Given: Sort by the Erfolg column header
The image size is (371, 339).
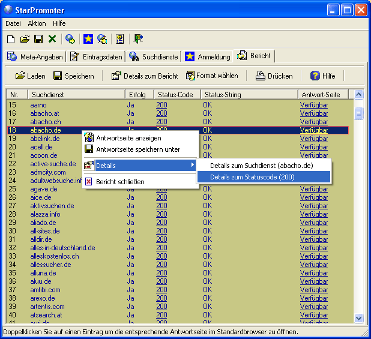Looking at the screenshot, I should tap(139, 95).
